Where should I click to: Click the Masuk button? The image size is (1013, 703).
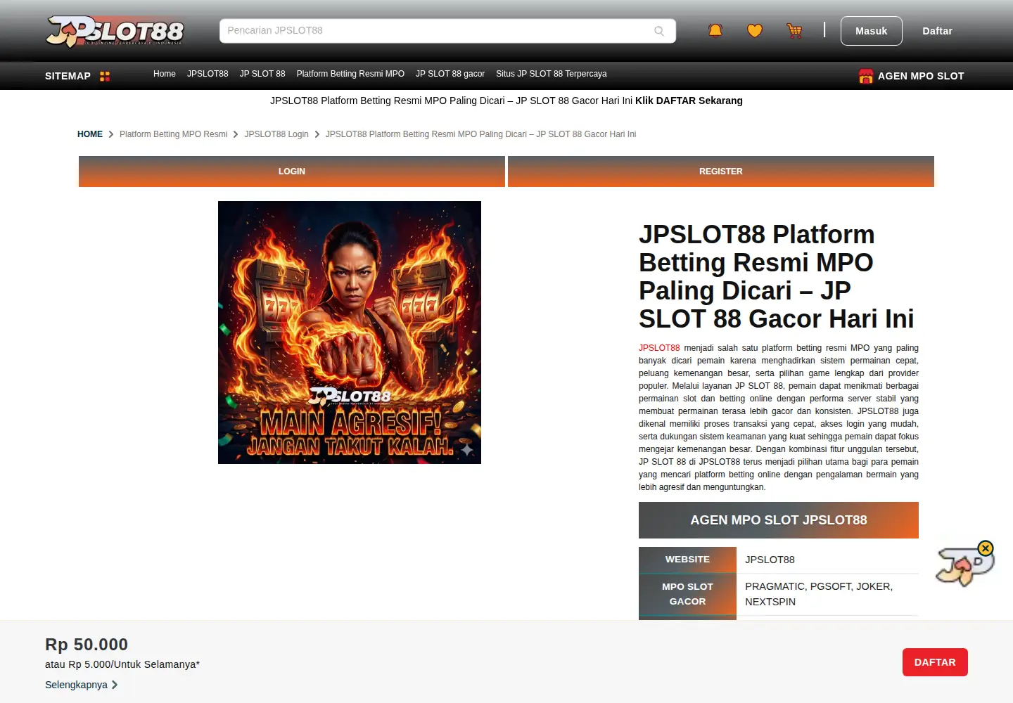871,31
